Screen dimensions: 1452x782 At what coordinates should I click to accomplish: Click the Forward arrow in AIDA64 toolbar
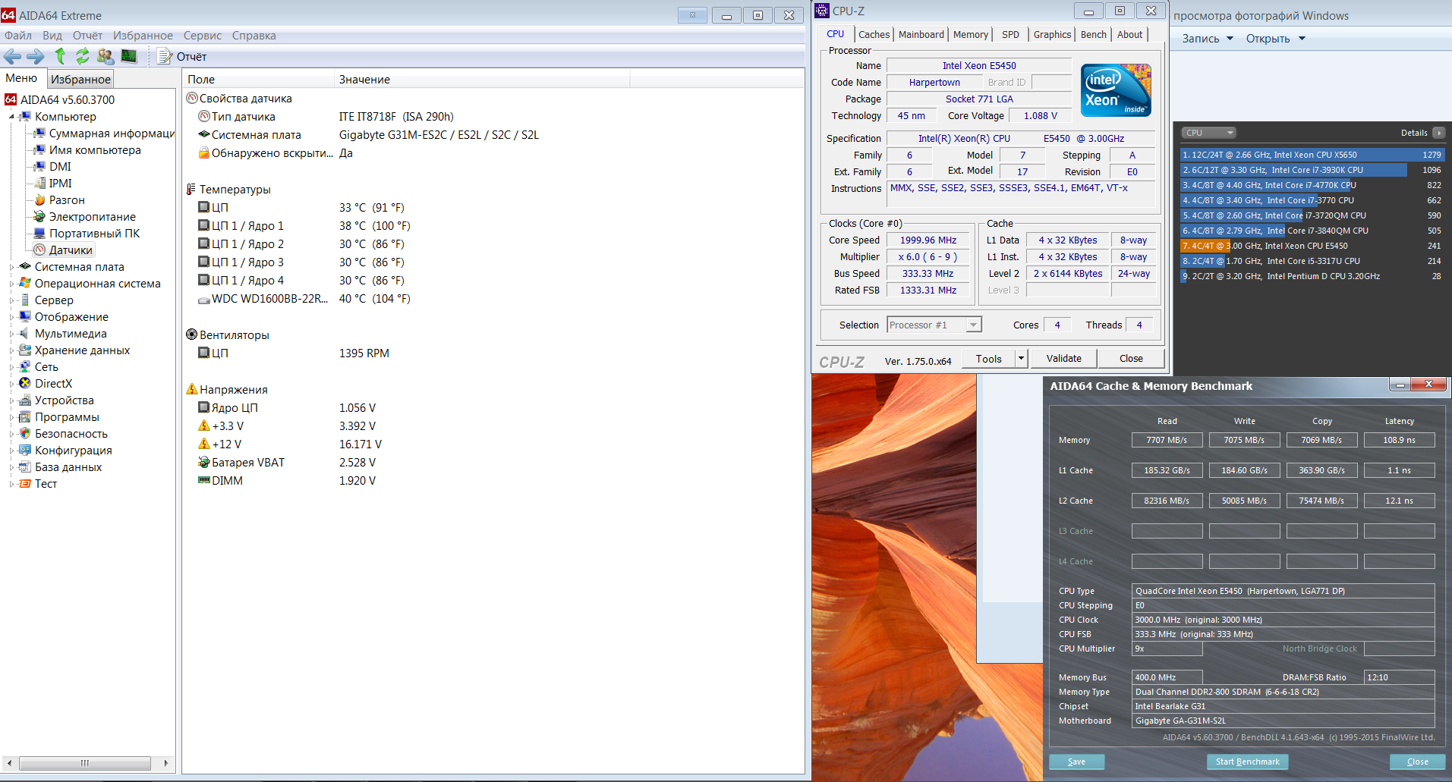[x=36, y=56]
